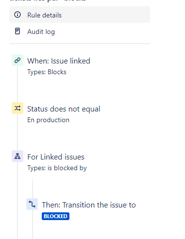Click the 'En production' condition value
Image resolution: width=185 pixels, height=239 pixels.
tap(48, 120)
